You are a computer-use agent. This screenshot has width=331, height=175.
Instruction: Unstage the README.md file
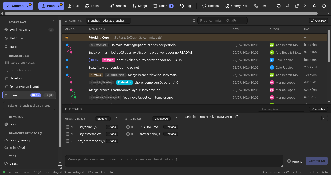pos(171,127)
